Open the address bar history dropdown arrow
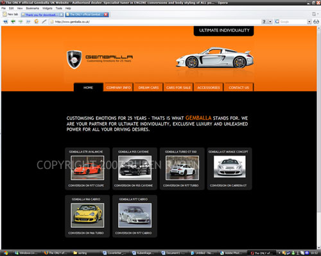 pos(270,22)
